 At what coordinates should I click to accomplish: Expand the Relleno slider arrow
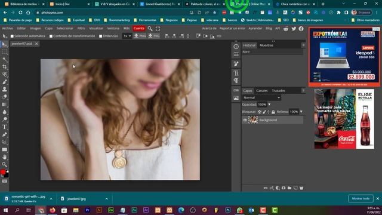point(301,112)
